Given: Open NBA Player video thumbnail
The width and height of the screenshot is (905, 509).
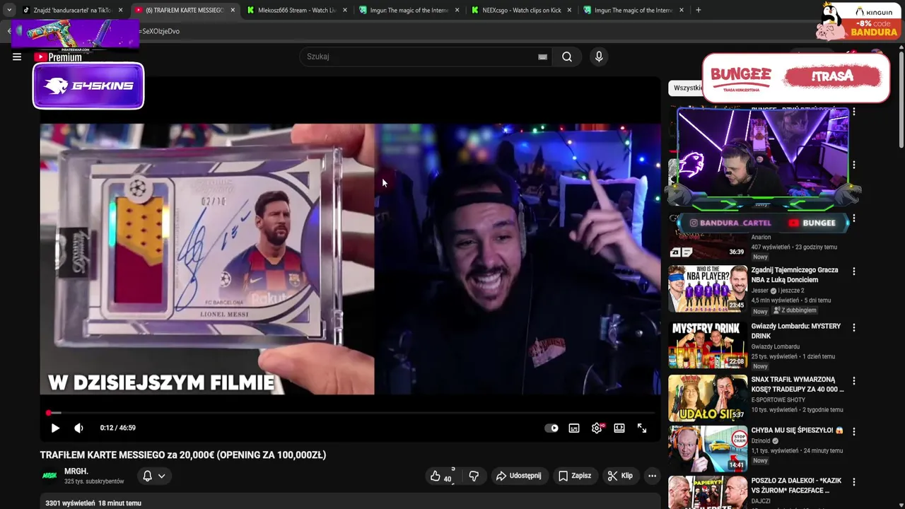Looking at the screenshot, I should pyautogui.click(x=708, y=288).
